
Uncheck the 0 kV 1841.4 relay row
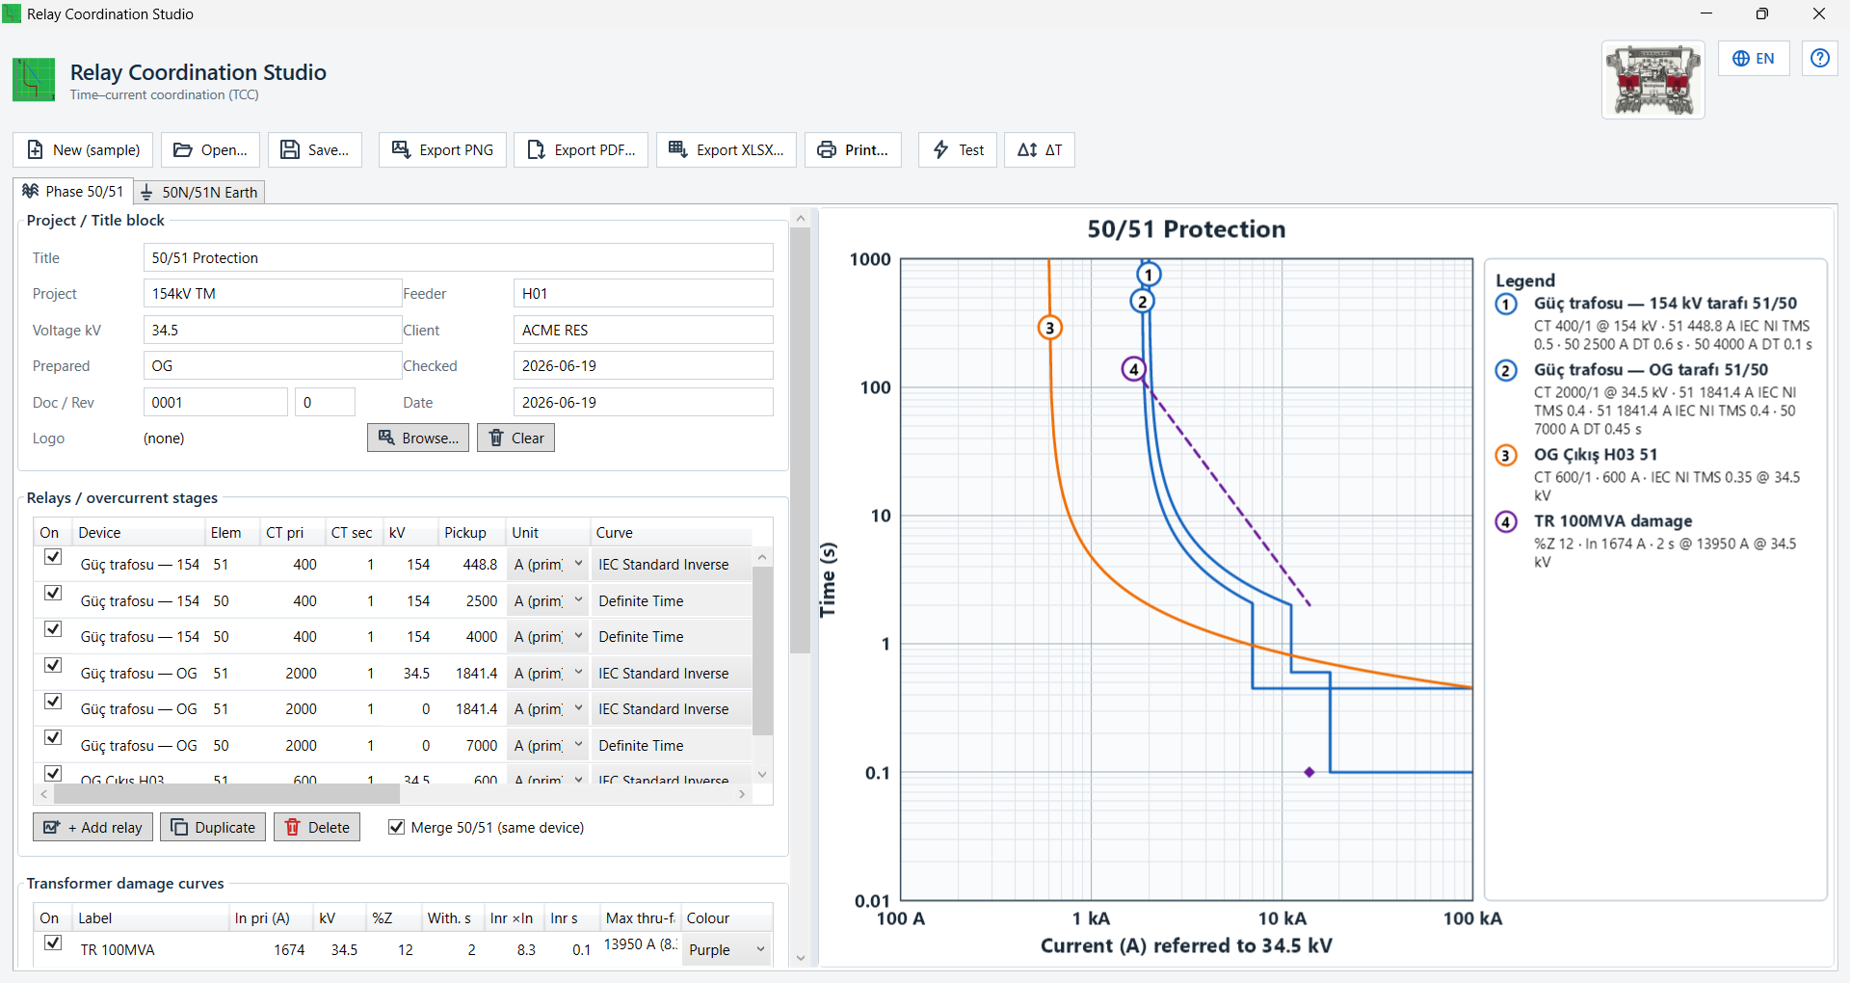pos(53,702)
